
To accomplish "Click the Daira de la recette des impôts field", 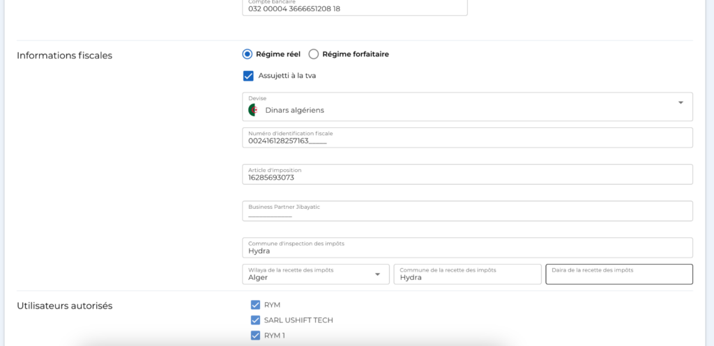I will coord(619,274).
